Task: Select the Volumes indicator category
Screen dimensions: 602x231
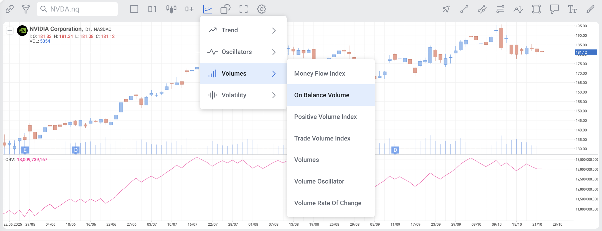Action: tap(243, 74)
